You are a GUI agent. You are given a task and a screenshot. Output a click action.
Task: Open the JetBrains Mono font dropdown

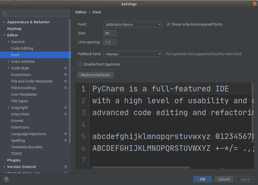pyautogui.click(x=133, y=24)
